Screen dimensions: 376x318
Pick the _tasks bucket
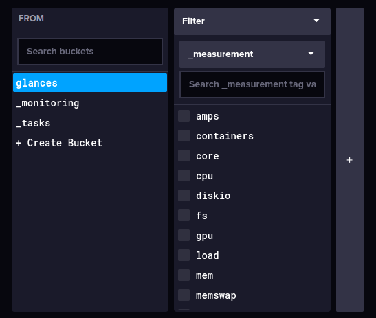(90, 123)
